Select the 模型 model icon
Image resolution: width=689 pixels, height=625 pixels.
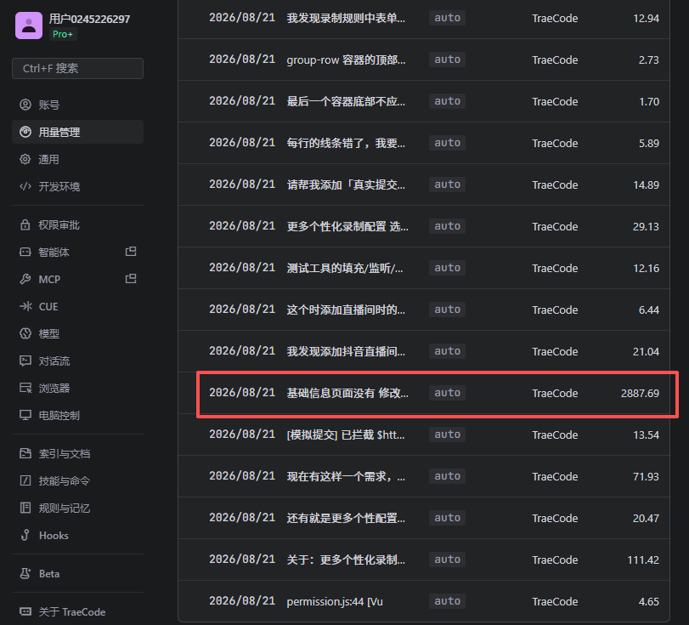[25, 333]
